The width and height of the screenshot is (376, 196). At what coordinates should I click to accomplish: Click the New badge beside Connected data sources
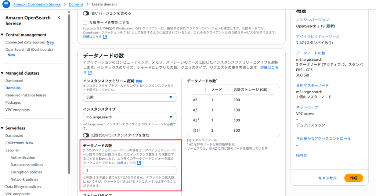coord(50,42)
